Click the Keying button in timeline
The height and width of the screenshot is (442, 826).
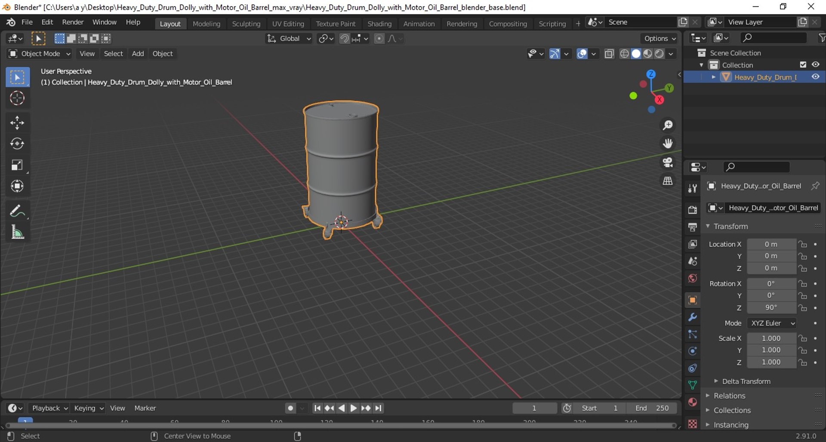point(88,408)
